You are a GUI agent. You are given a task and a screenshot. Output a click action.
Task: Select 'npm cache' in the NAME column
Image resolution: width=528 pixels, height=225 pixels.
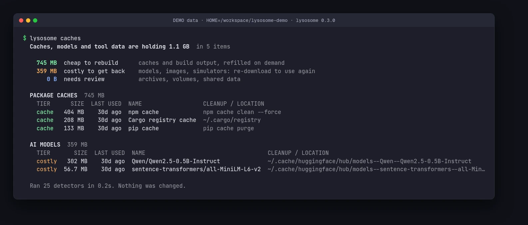[x=144, y=112]
